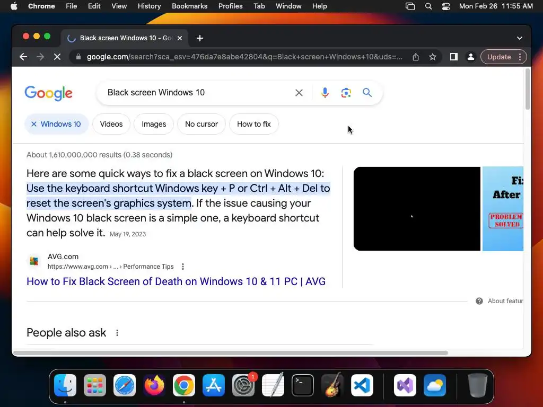Viewport: 543px width, 407px height.
Task: Filter results by Videos
Action: point(111,124)
